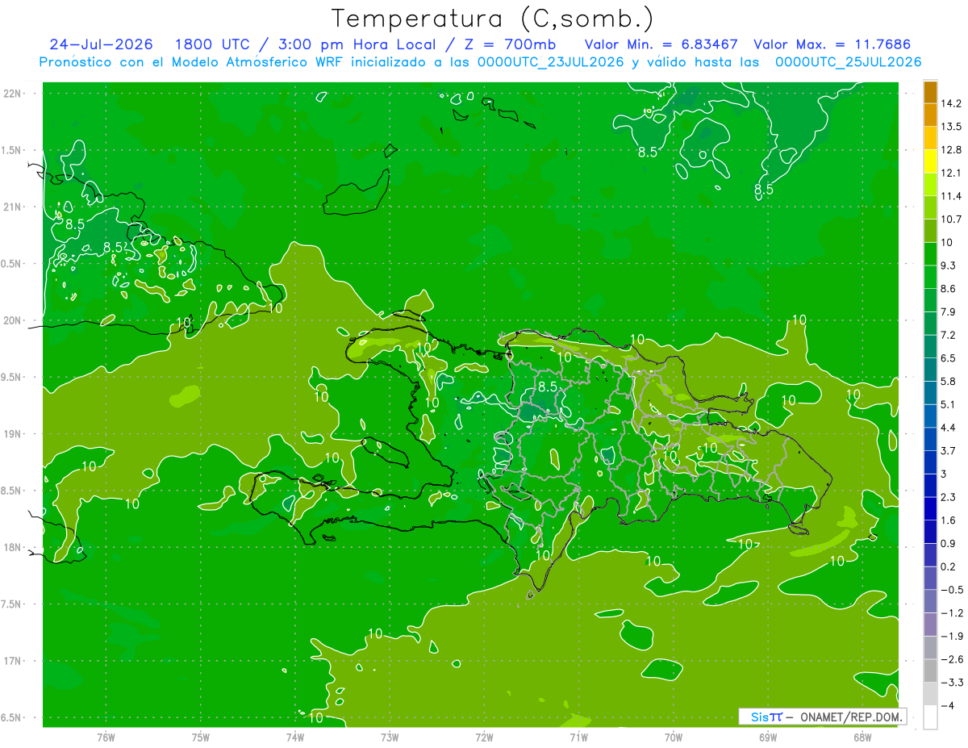Select the '13.5' colorbar value
Image resolution: width=968 pixels, height=748 pixels.
coord(951,127)
